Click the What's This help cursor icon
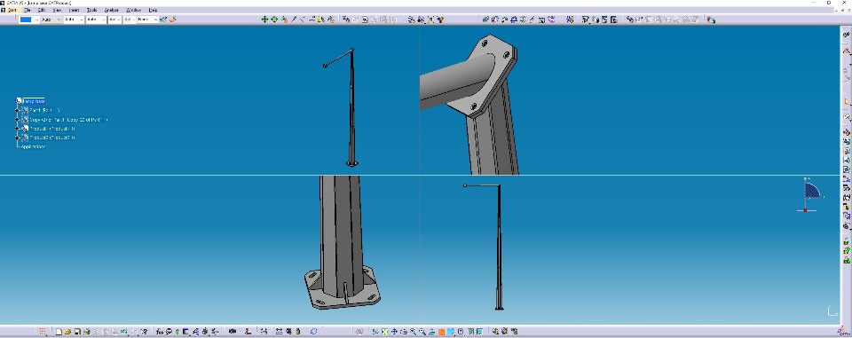 point(144,332)
